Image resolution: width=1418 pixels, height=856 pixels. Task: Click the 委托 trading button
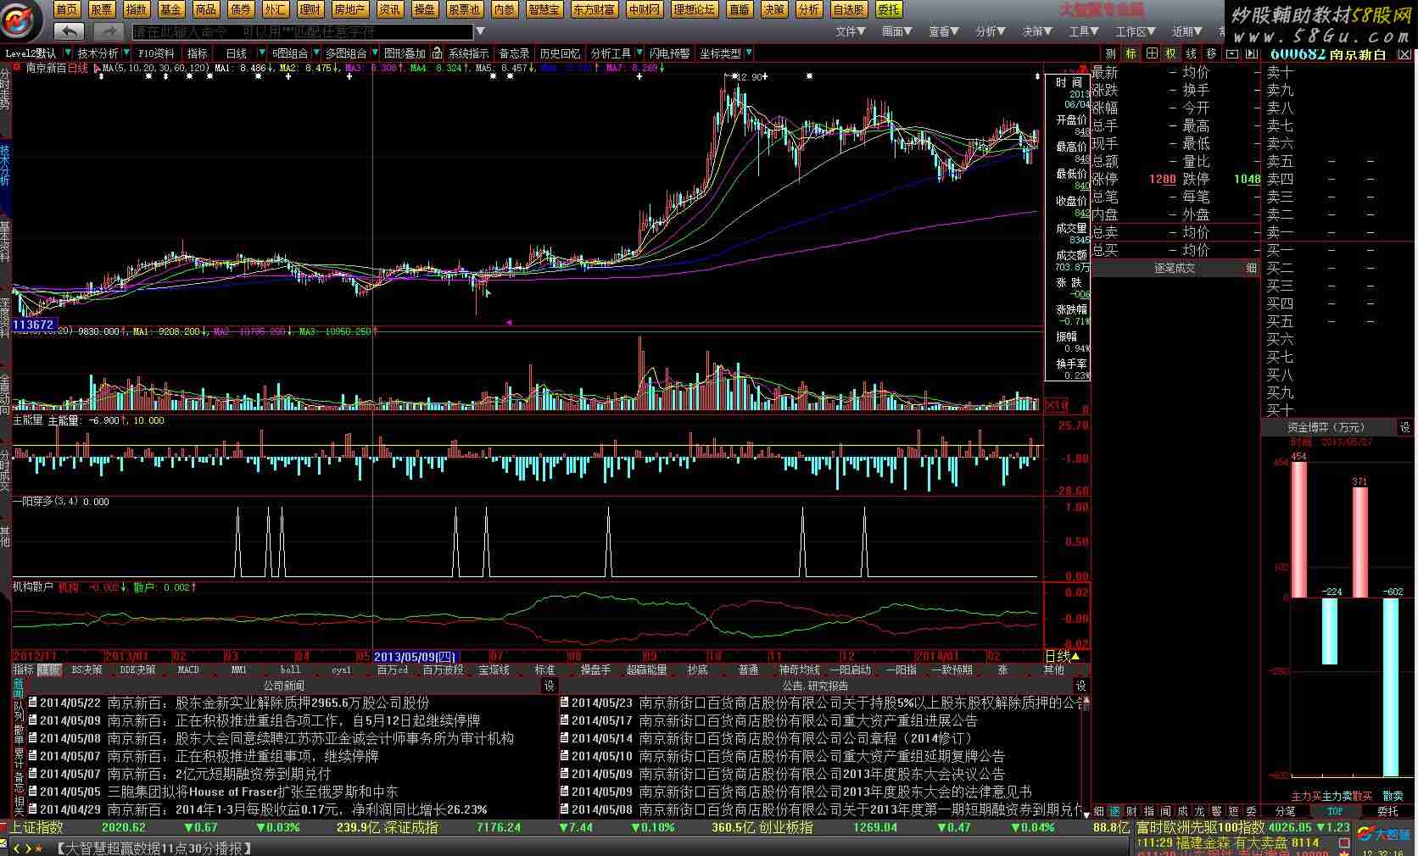[x=888, y=9]
